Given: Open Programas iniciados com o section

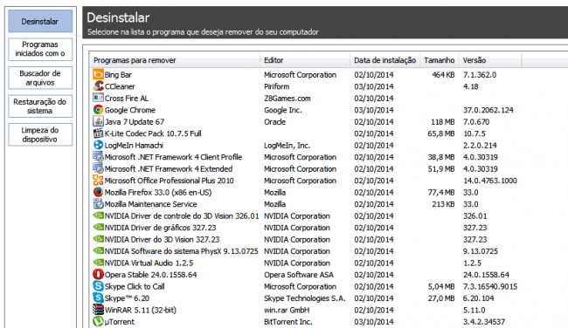Looking at the screenshot, I should pyautogui.click(x=40, y=49).
